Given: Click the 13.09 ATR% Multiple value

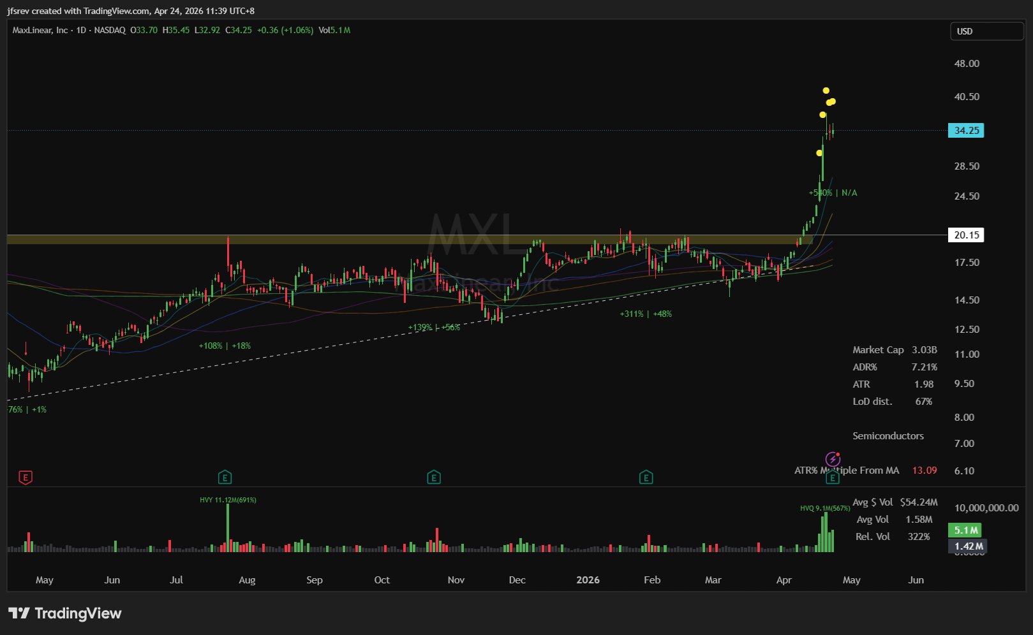Looking at the screenshot, I should [924, 471].
